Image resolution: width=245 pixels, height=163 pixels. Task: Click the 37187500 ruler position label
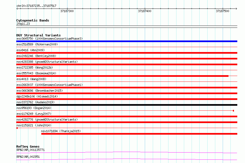tap(222, 11)
